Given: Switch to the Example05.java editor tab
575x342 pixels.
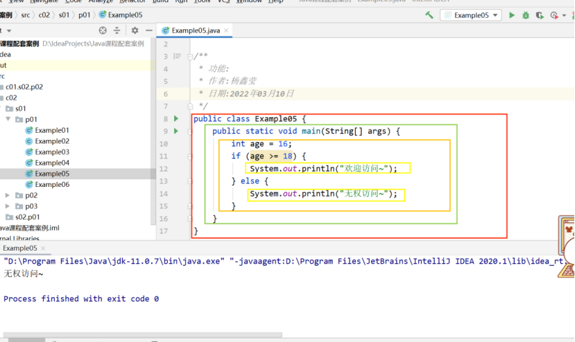Looking at the screenshot, I should click(x=196, y=30).
